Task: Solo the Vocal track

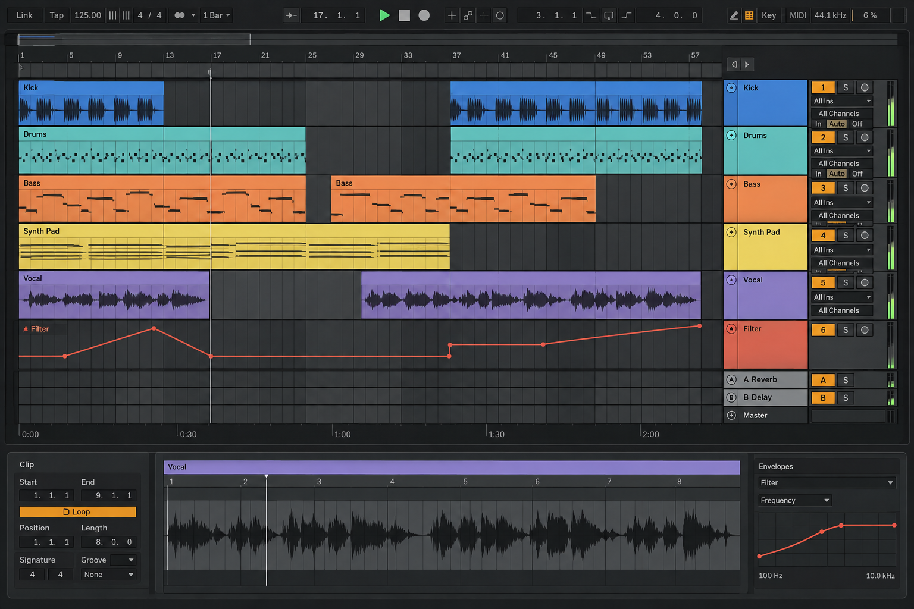Action: [846, 282]
